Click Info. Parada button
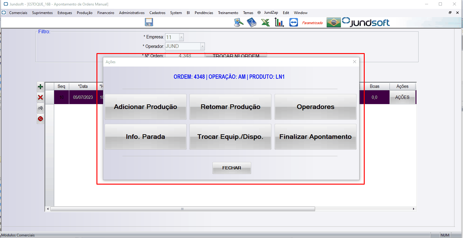Screen dimensions: 463x238 [145, 137]
